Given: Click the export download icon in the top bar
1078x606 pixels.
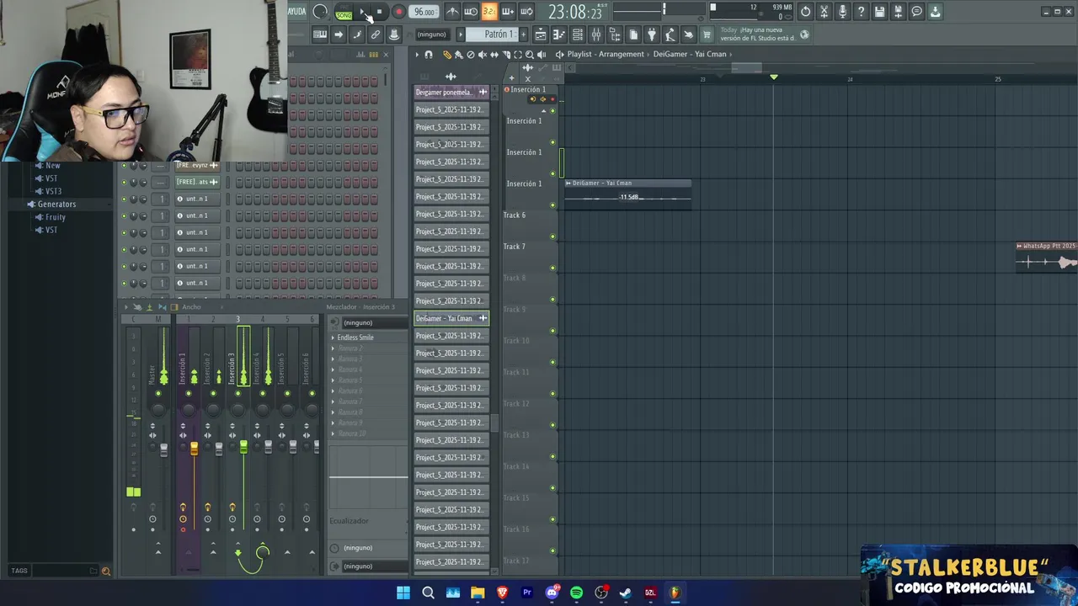Looking at the screenshot, I should click(x=935, y=12).
